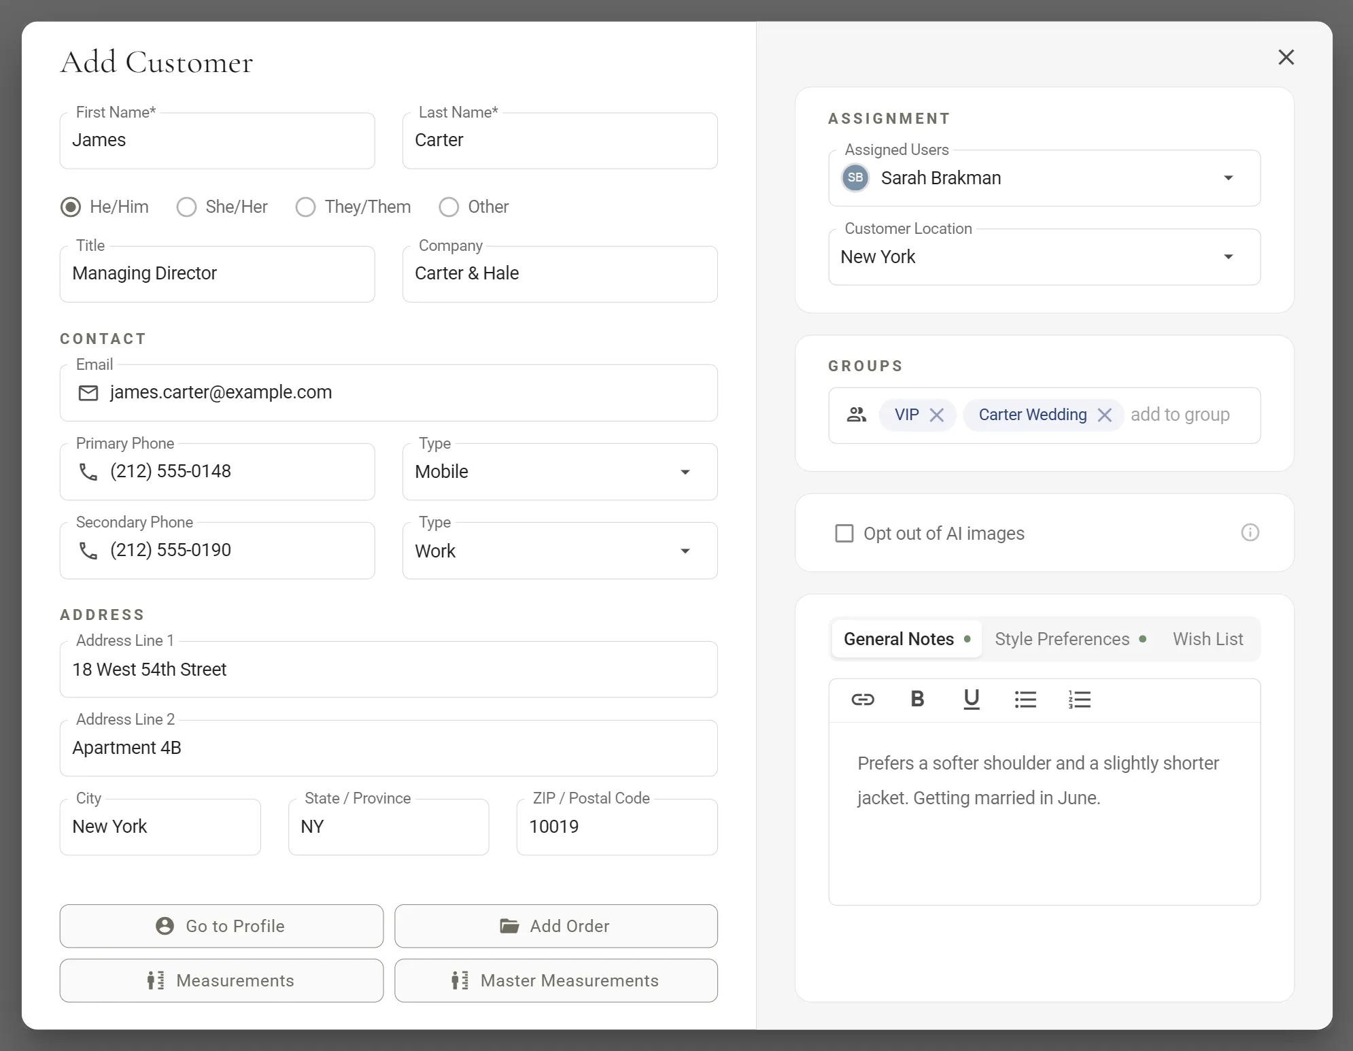This screenshot has width=1353, height=1051.
Task: Select the Other pronoun option
Action: click(449, 207)
